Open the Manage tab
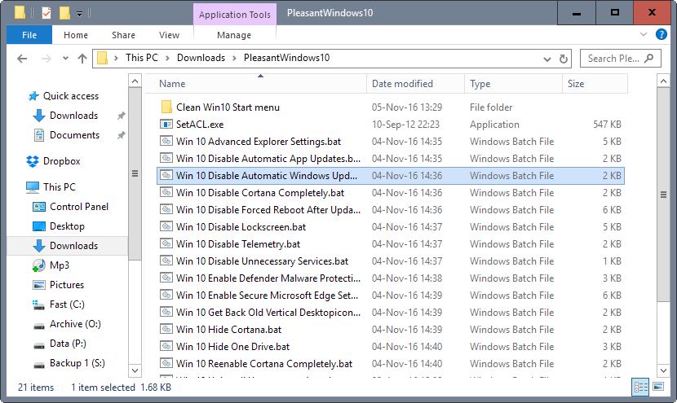Viewport: 677px width, 403px height. click(x=233, y=35)
